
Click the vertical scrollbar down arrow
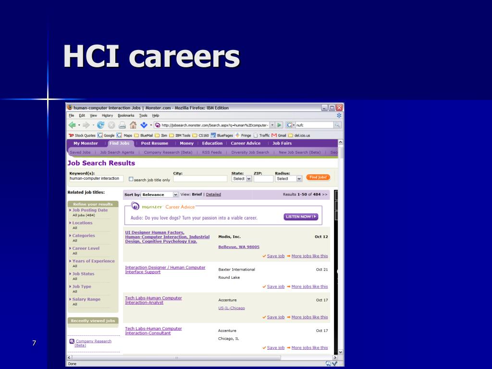point(341,352)
